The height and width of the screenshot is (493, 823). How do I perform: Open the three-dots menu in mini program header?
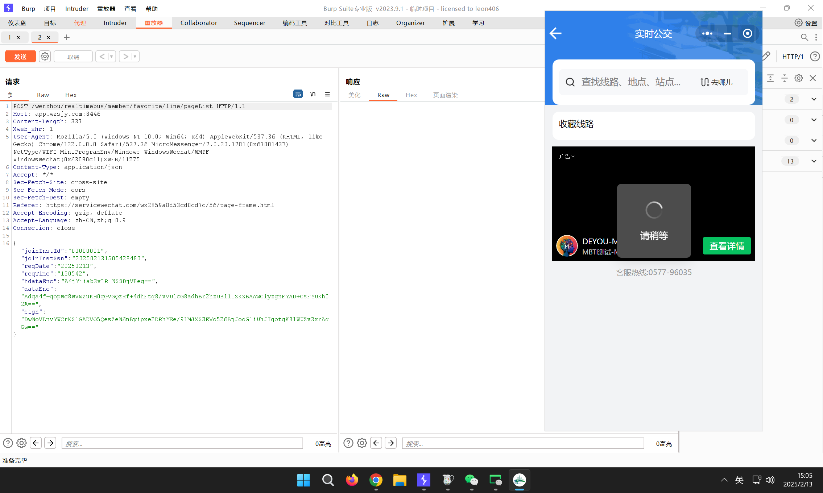point(707,34)
